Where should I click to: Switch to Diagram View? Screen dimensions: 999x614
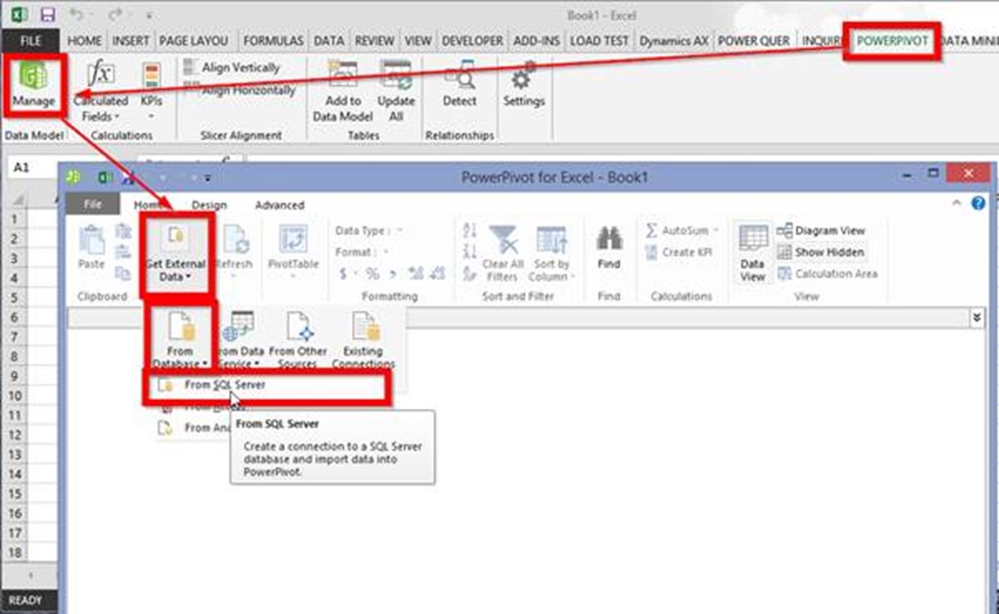[x=821, y=230]
